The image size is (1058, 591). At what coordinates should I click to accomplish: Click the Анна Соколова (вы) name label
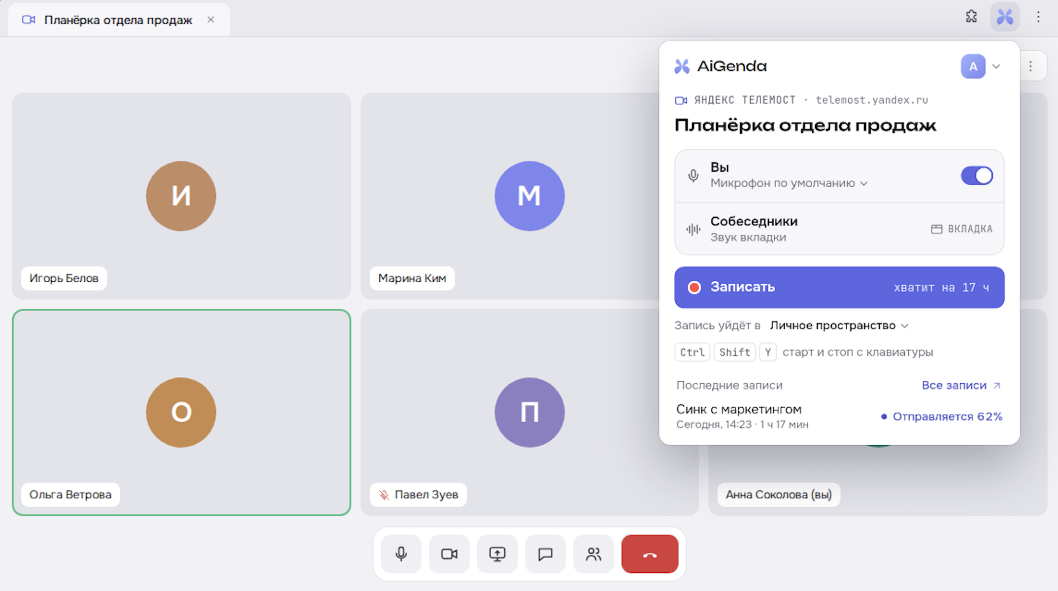pos(779,494)
